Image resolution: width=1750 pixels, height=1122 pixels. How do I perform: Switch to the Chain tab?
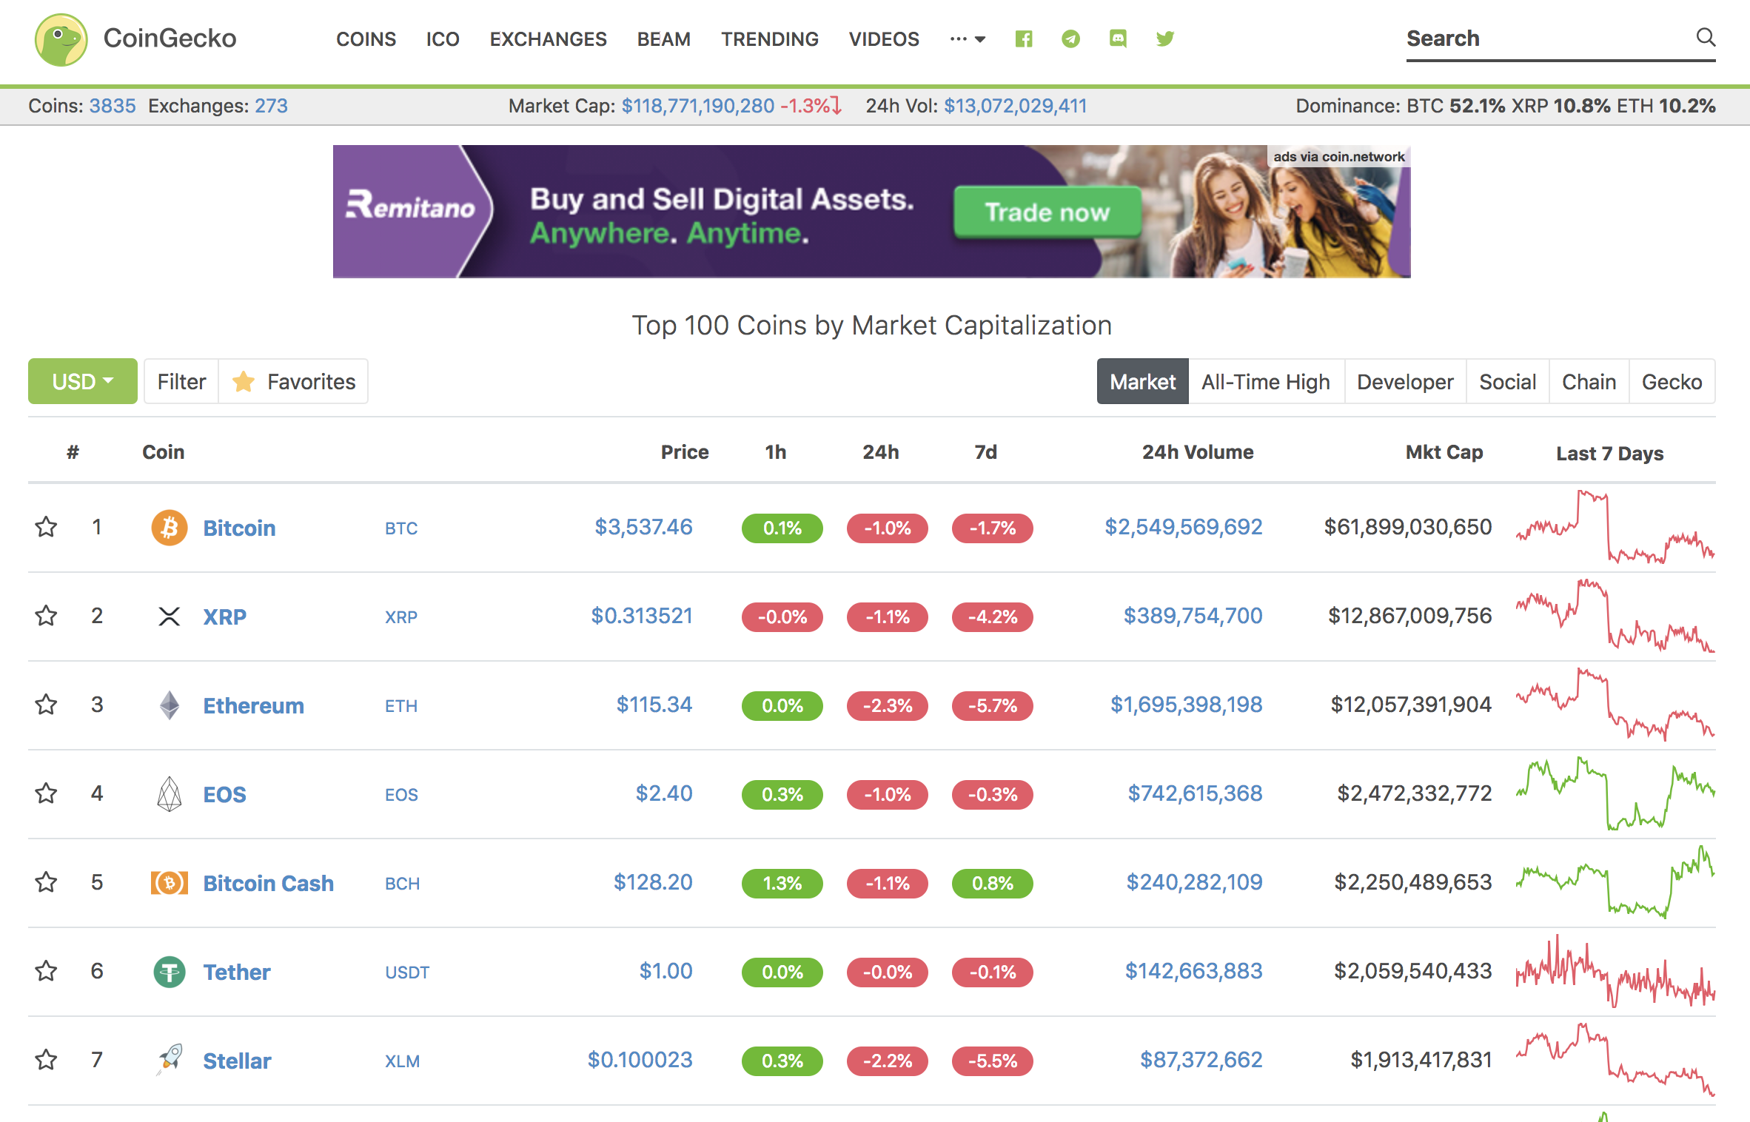[1589, 381]
